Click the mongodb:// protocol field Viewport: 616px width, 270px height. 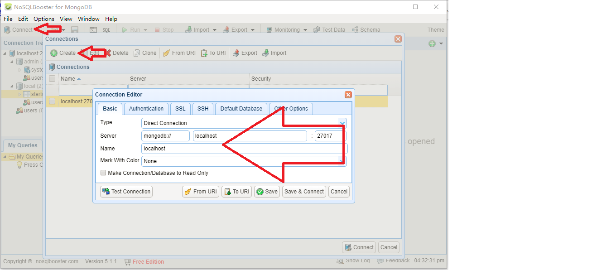(x=166, y=136)
